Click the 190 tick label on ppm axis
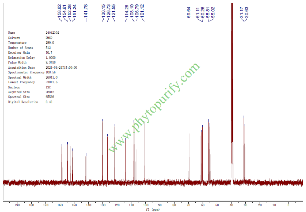 (17, 205)
